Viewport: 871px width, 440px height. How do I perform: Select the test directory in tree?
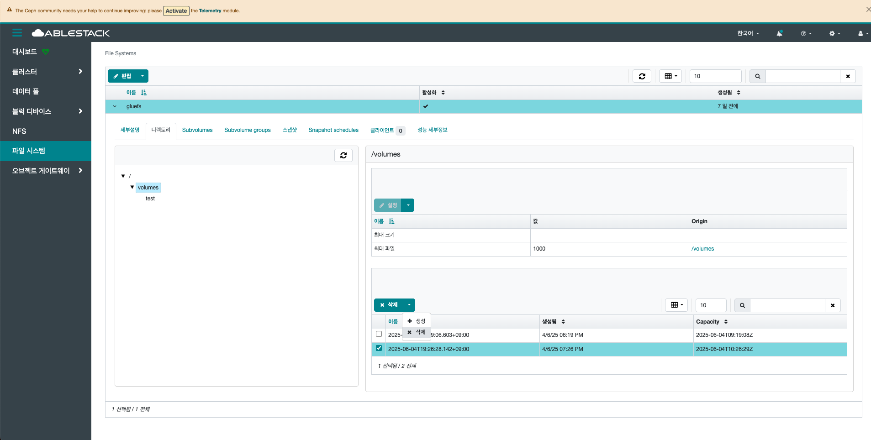tap(150, 199)
